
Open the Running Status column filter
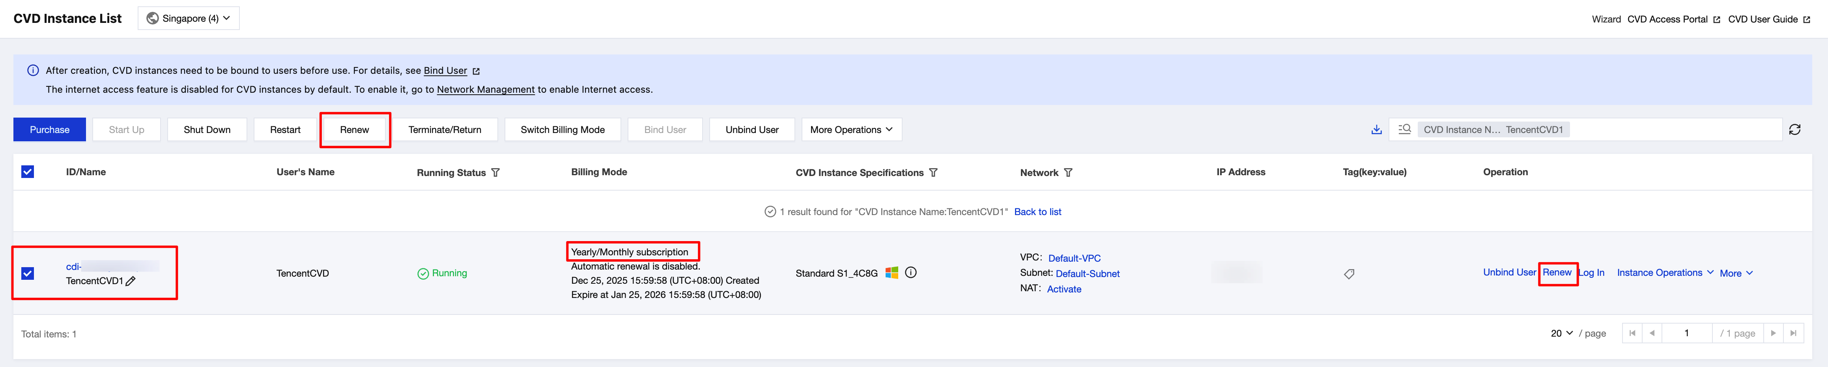click(x=495, y=172)
